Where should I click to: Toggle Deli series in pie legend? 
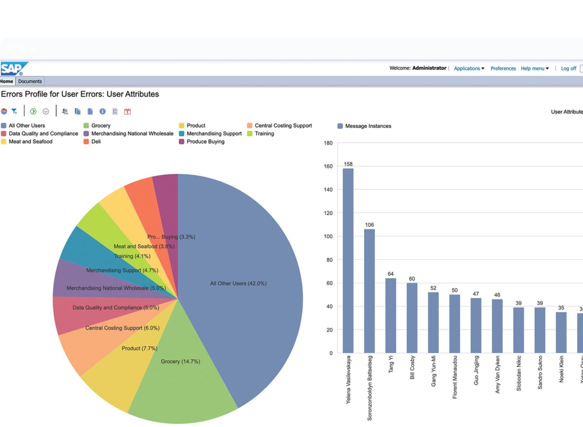[96, 141]
